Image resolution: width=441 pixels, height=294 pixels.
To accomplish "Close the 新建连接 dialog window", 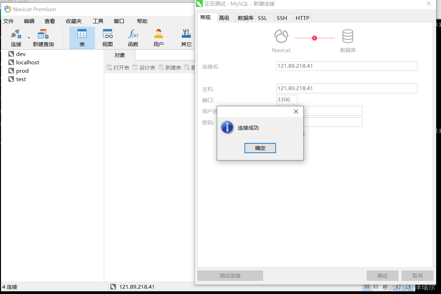I will click(x=429, y=3).
